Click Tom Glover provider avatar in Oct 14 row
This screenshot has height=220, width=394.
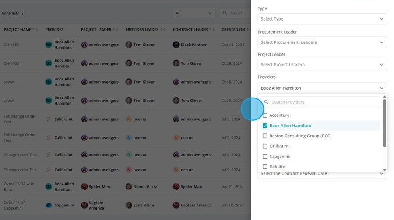click(129, 45)
